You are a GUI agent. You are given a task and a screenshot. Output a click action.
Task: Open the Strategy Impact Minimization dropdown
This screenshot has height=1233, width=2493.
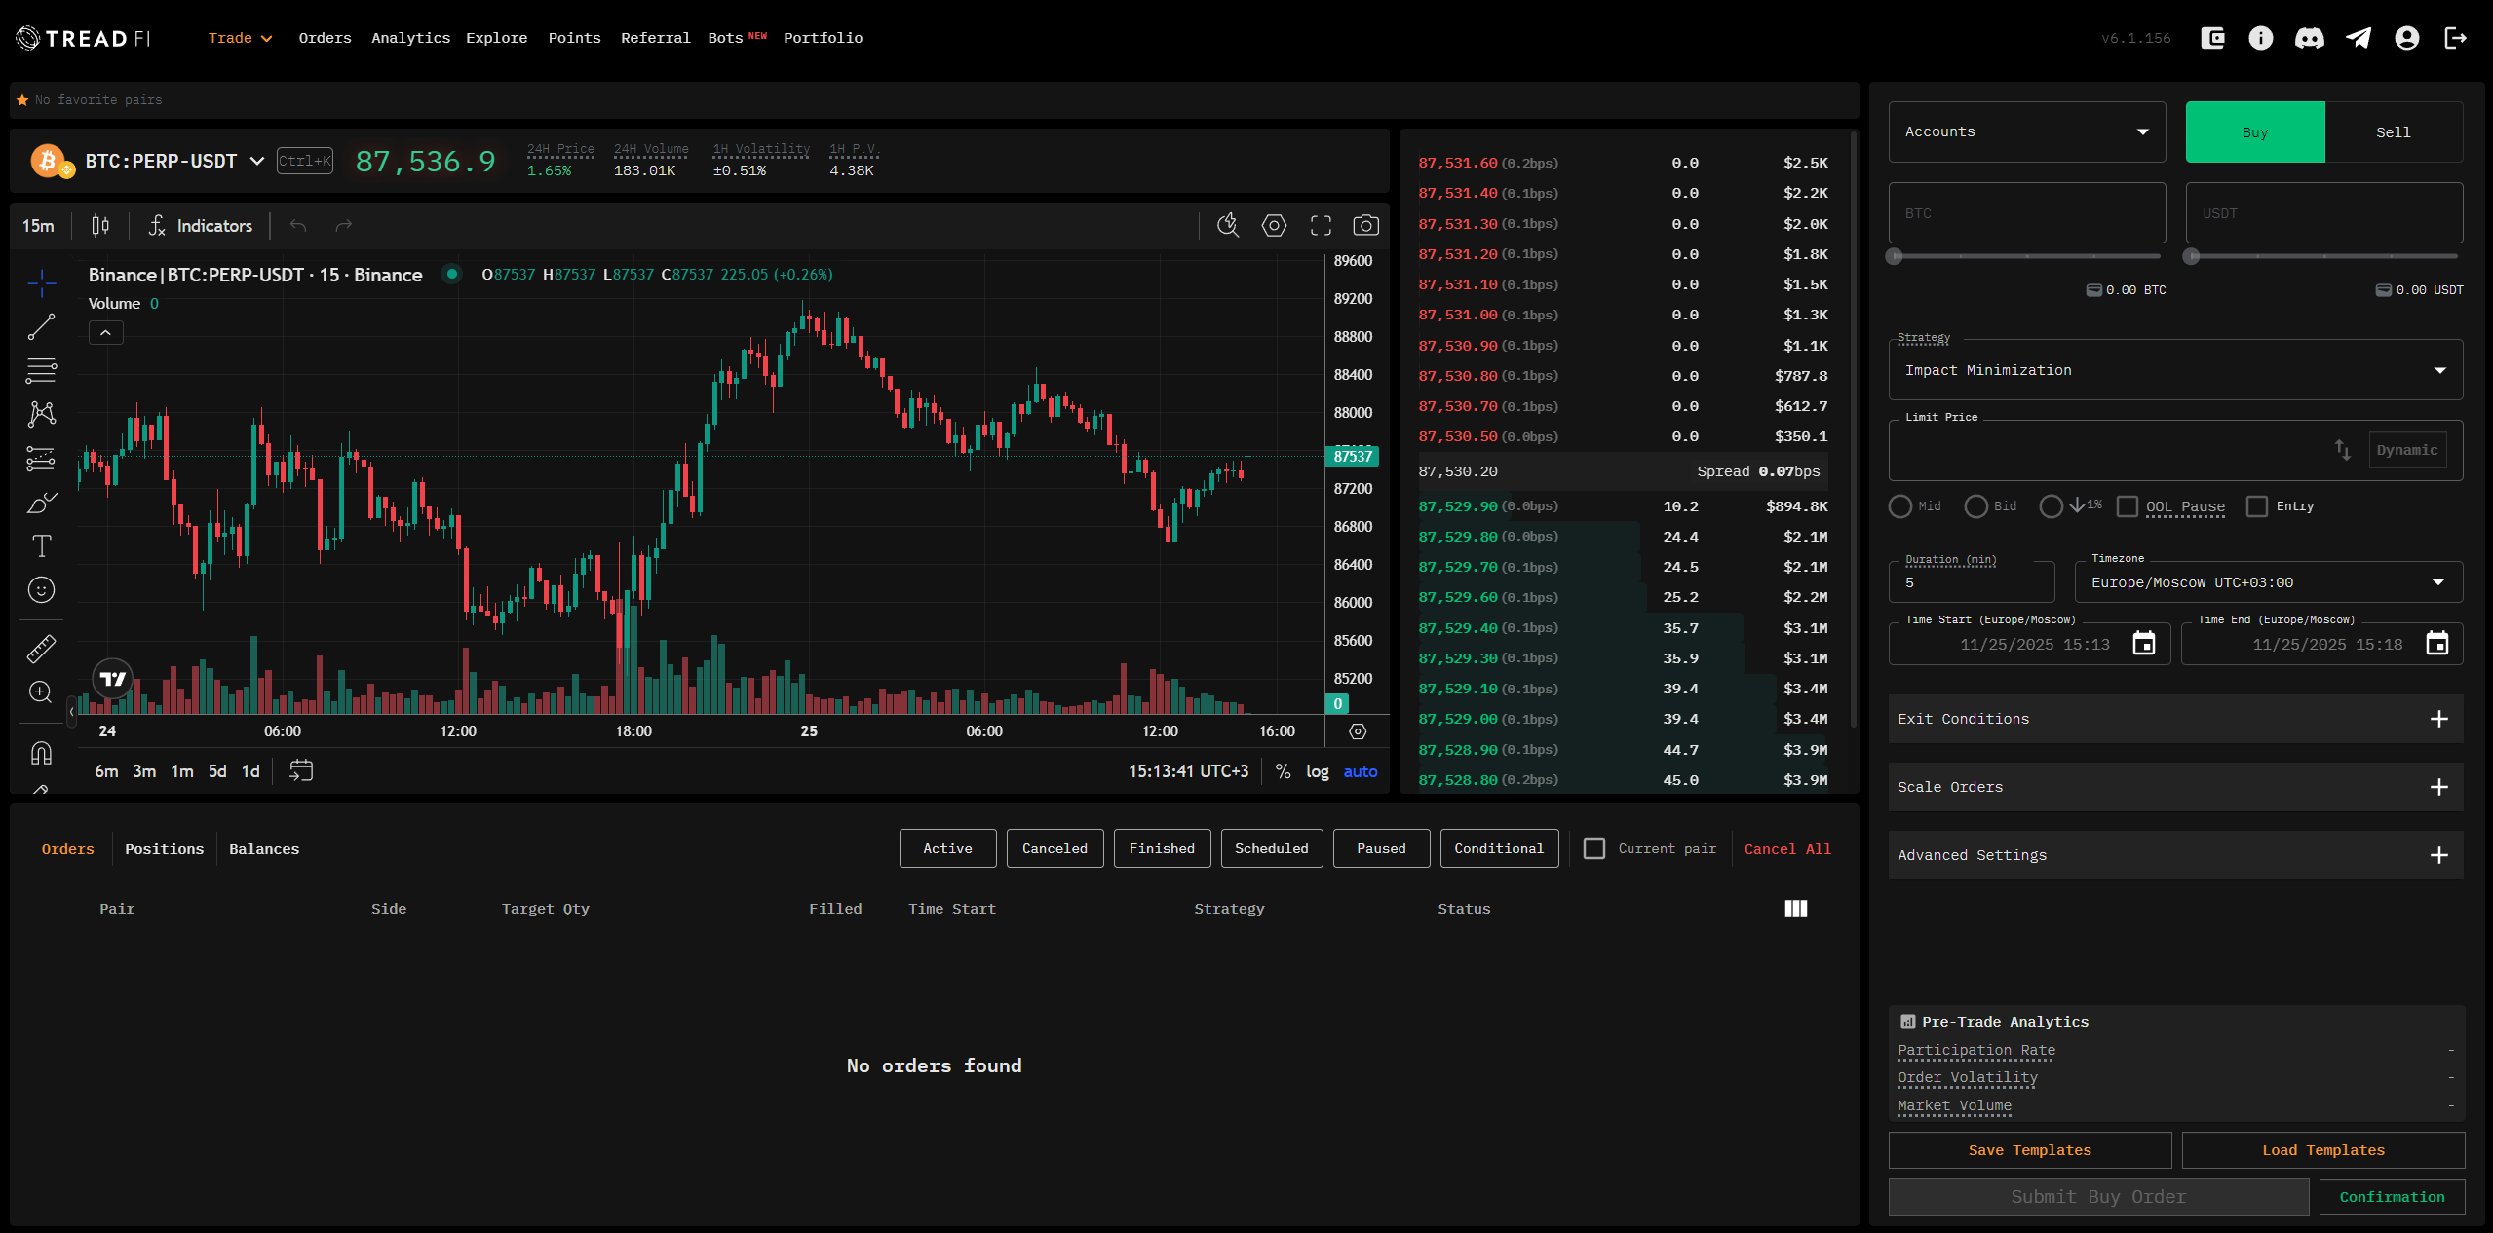(x=2174, y=370)
